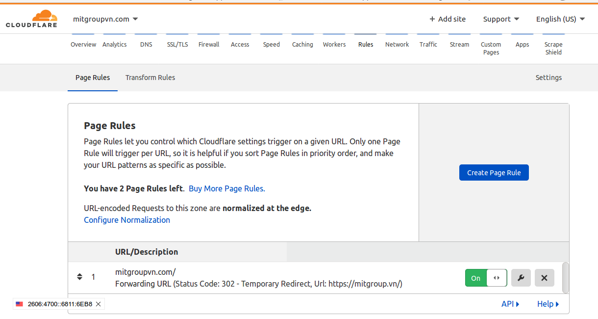Open the Workers section
Image resolution: width=598 pixels, height=319 pixels.
point(334,44)
